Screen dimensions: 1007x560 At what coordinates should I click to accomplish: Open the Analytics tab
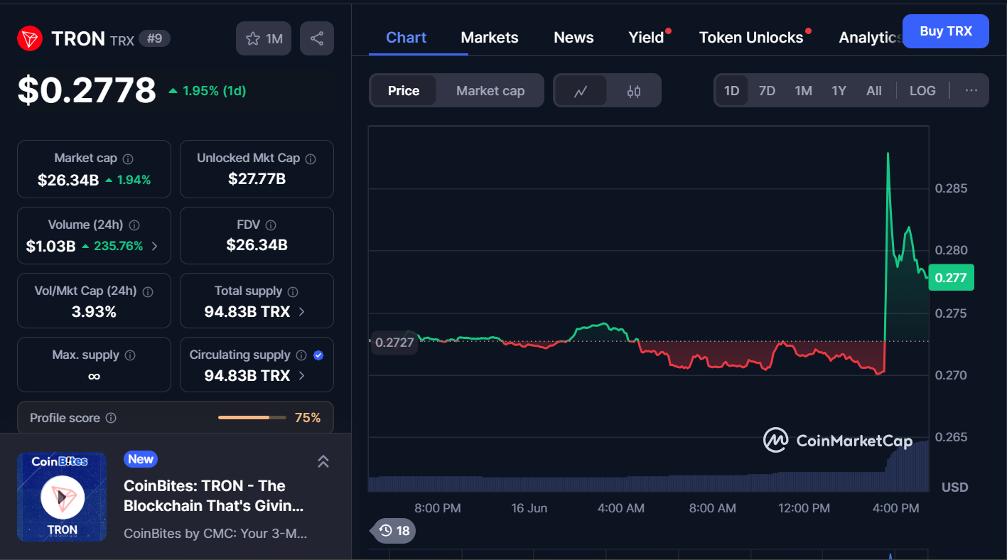871,38
